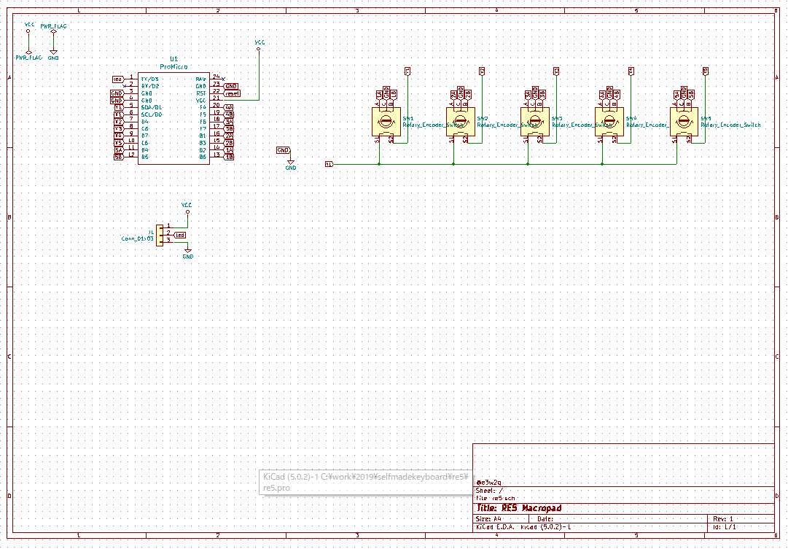Click the 3B label on U1 pin 17
The image size is (788, 549).
click(x=229, y=129)
